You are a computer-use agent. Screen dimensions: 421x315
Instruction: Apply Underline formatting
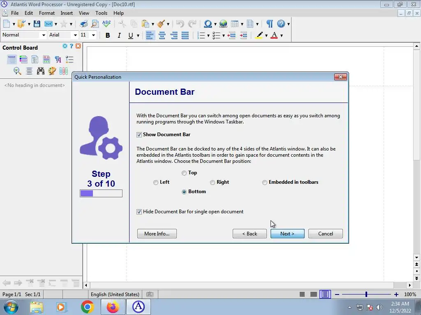(x=131, y=35)
